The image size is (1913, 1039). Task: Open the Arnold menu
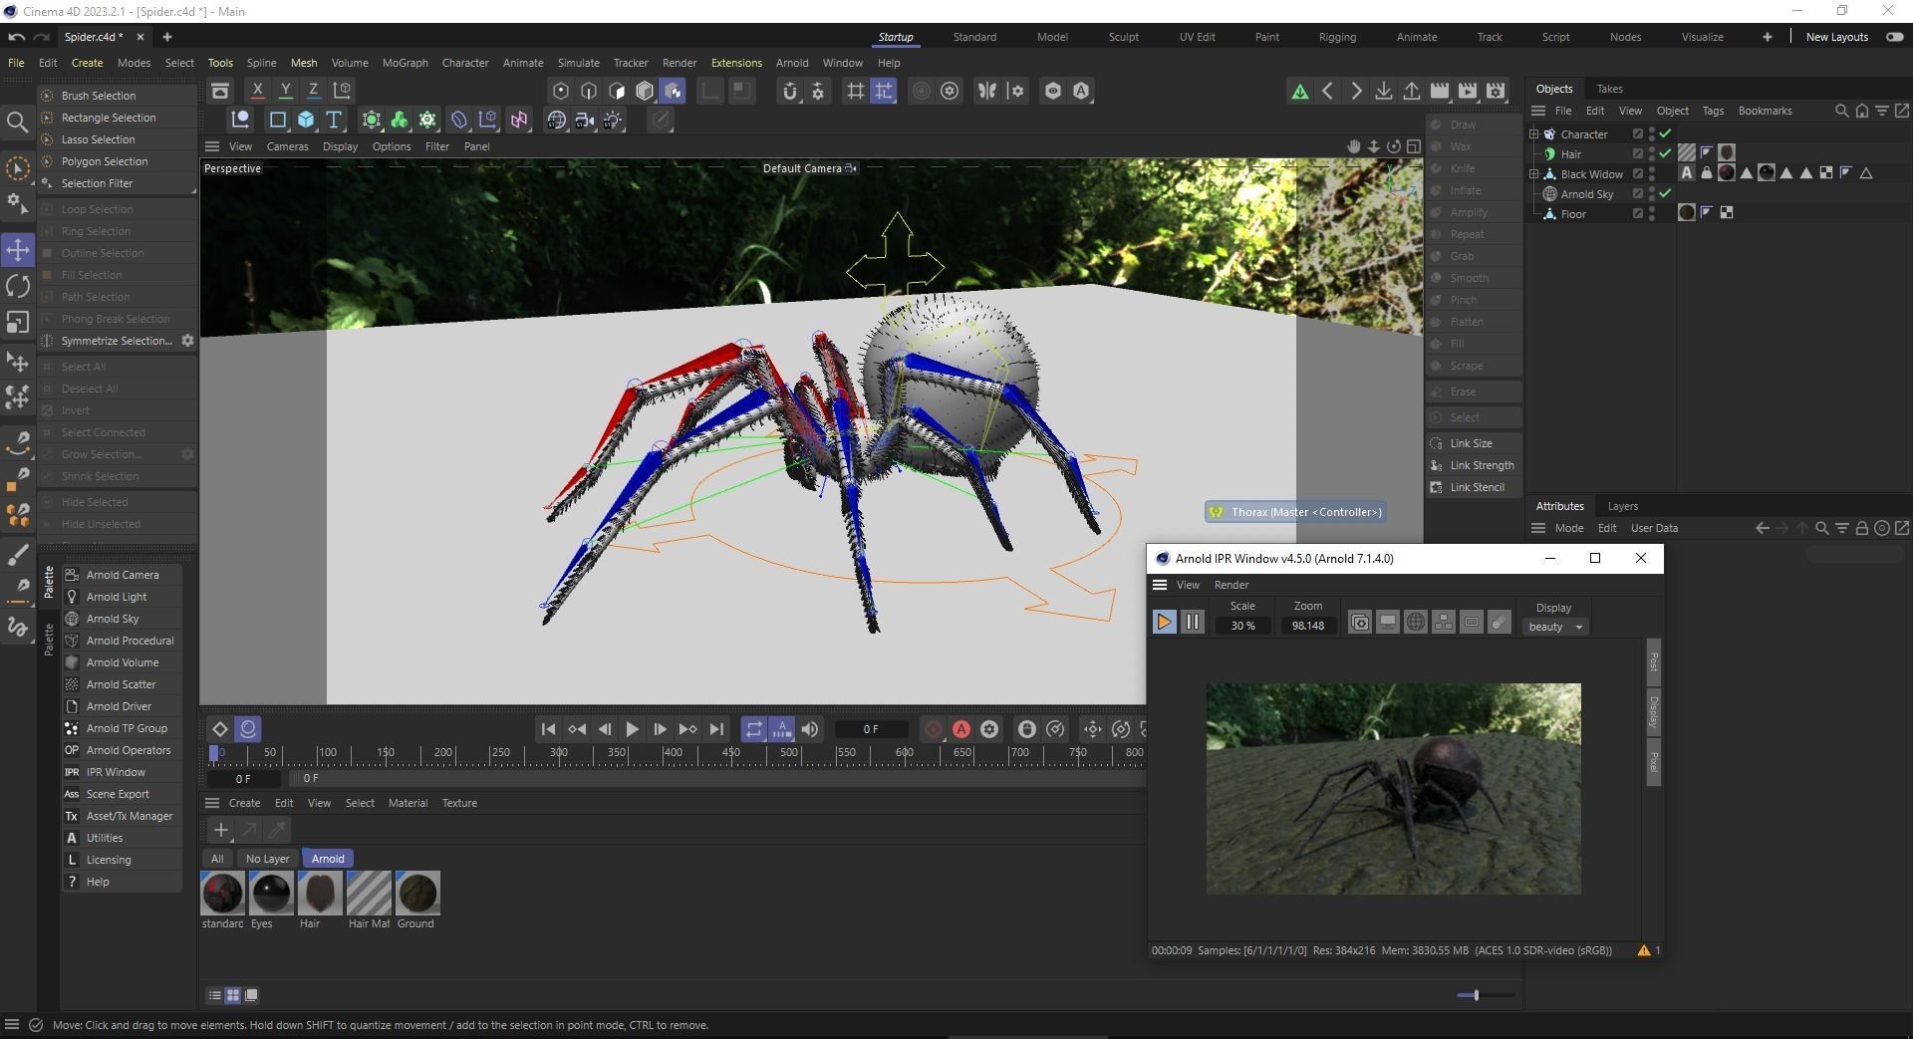pyautogui.click(x=792, y=63)
